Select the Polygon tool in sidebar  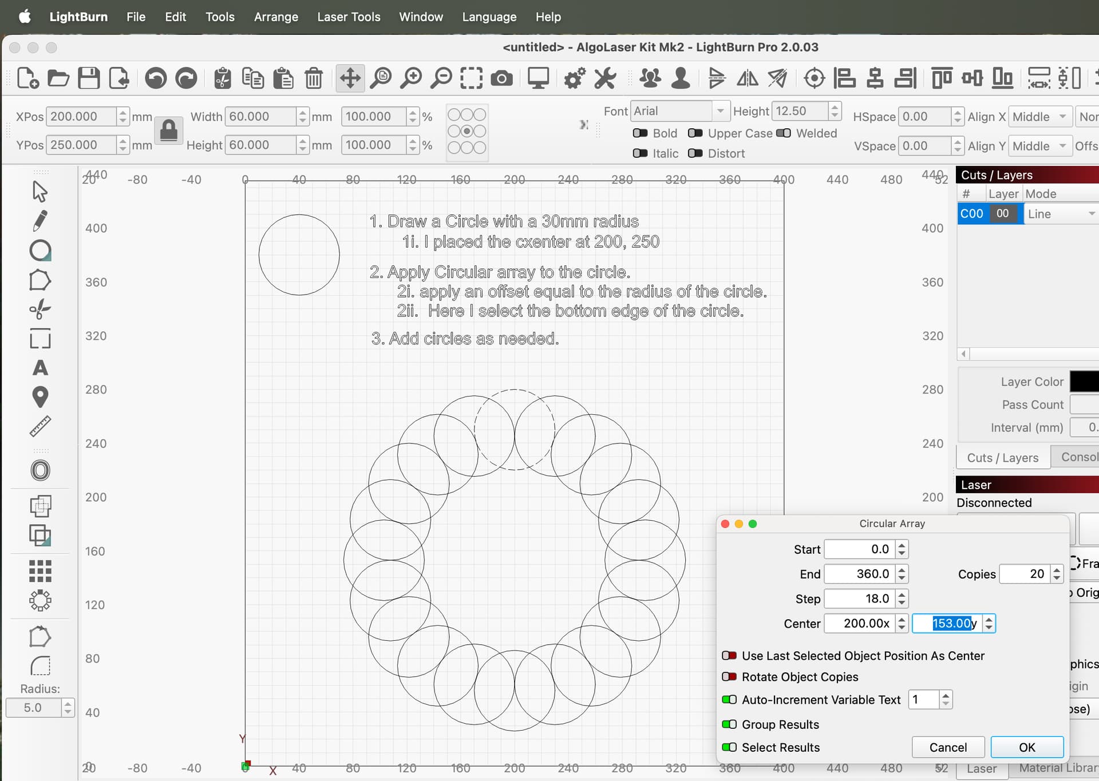[x=39, y=280]
